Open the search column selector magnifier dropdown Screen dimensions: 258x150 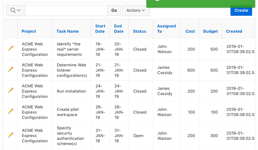[x=15, y=10]
